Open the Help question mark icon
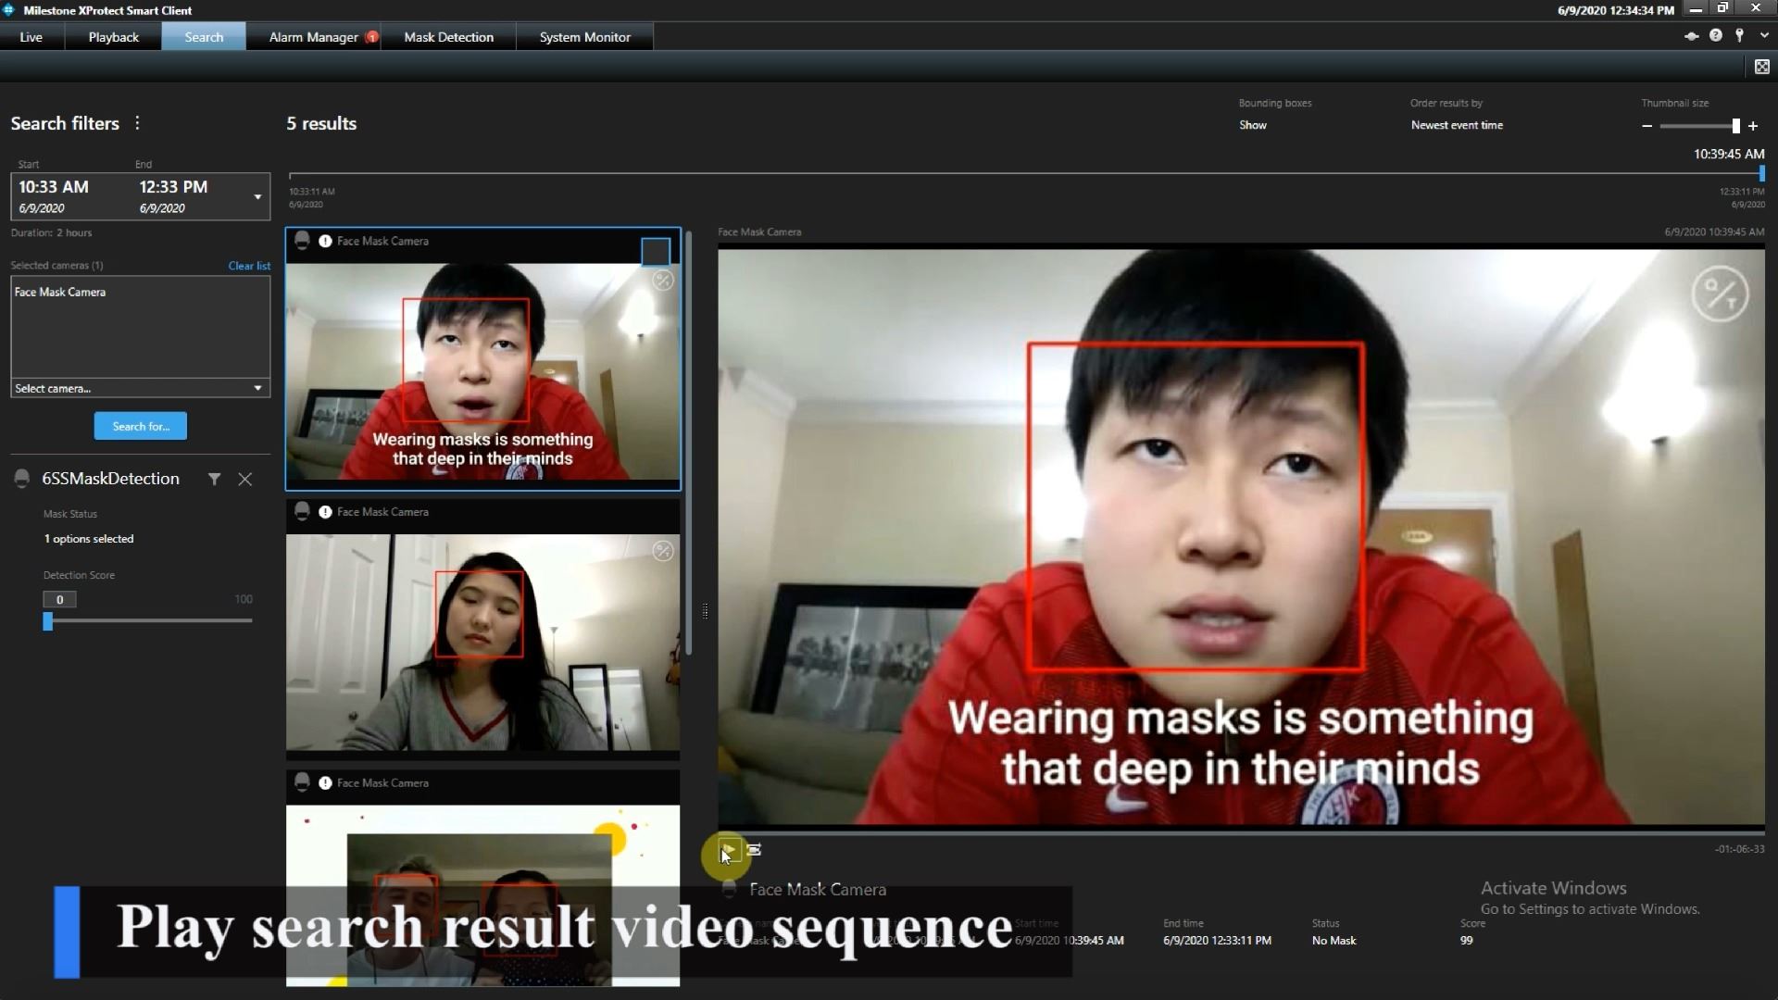The height and width of the screenshot is (1000, 1778). click(x=1715, y=36)
